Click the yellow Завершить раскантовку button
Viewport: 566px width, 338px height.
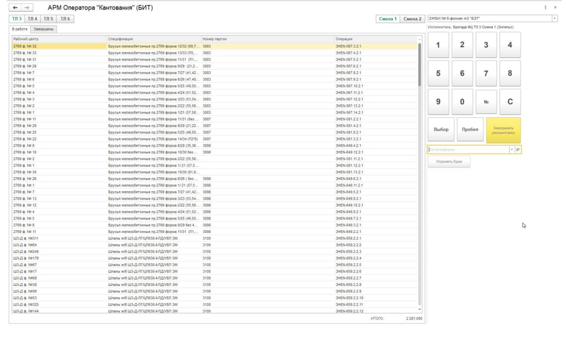(x=503, y=130)
